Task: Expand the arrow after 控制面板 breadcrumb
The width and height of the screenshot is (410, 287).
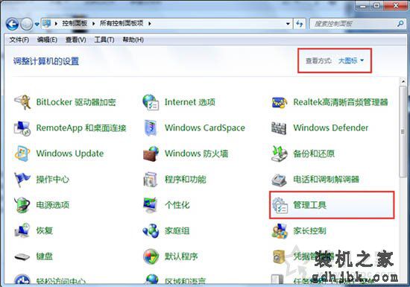Action: [94, 24]
